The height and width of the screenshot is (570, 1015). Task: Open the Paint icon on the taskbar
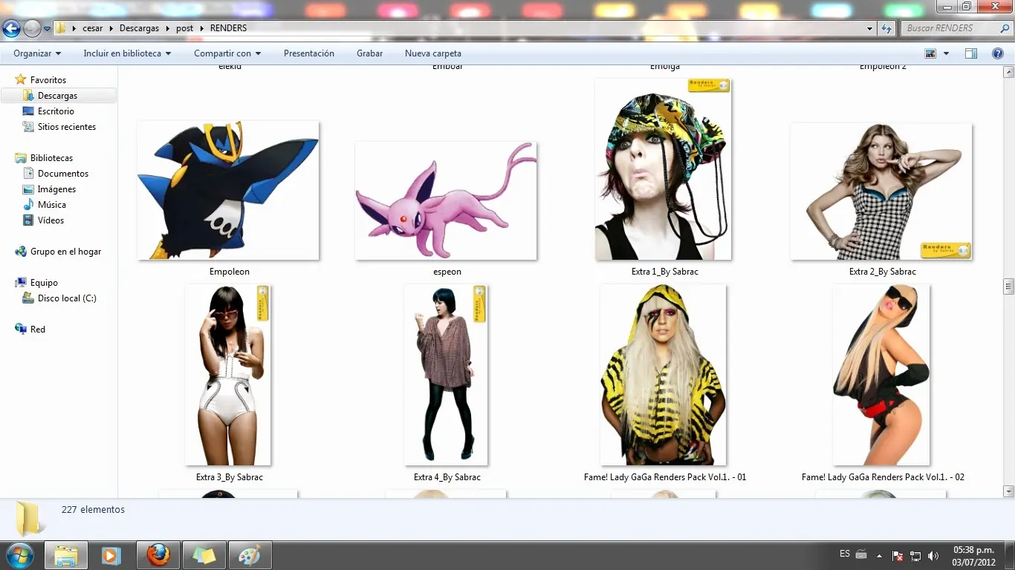[x=250, y=555]
